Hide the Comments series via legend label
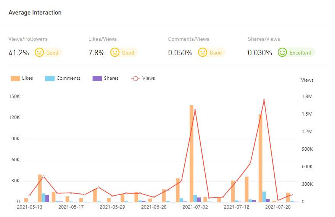335x217 pixels. coord(68,78)
